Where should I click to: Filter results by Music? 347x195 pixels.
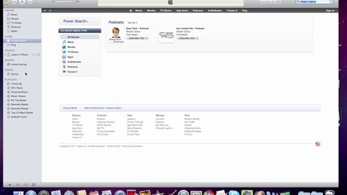pos(70,42)
